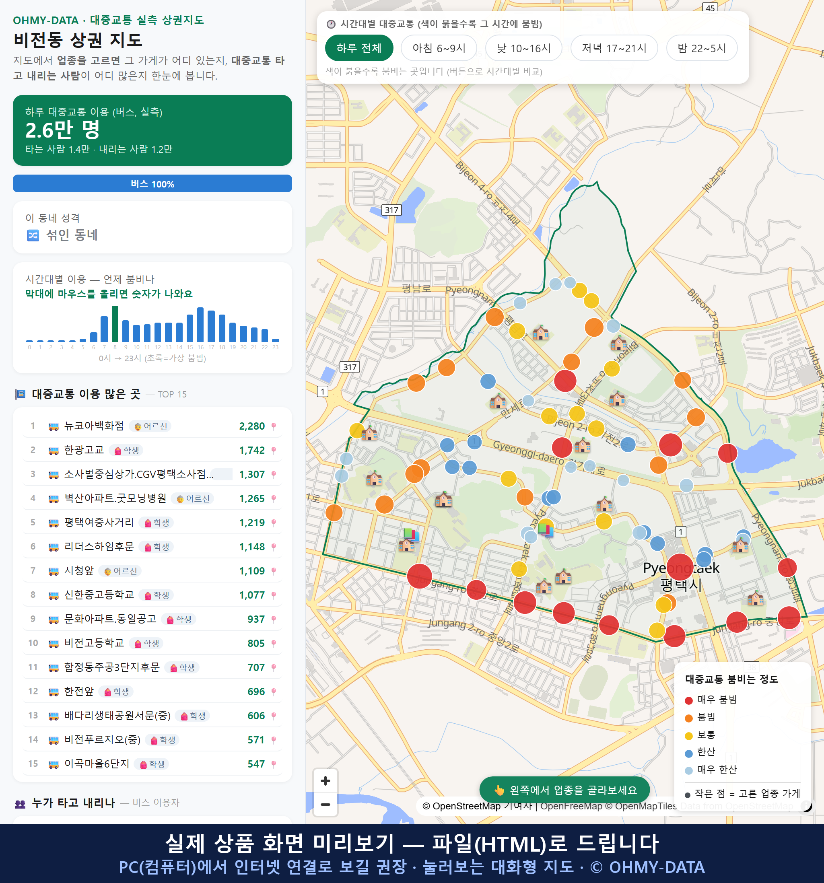Click the ridership value 2,280
The height and width of the screenshot is (883, 824).
pyautogui.click(x=252, y=426)
